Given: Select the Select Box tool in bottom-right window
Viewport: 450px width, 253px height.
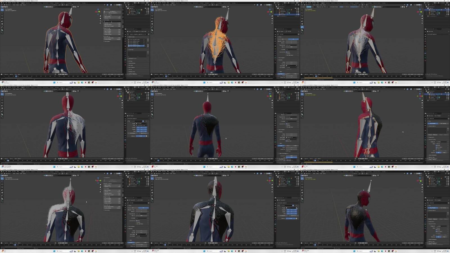Looking at the screenshot, I should click(x=302, y=178).
